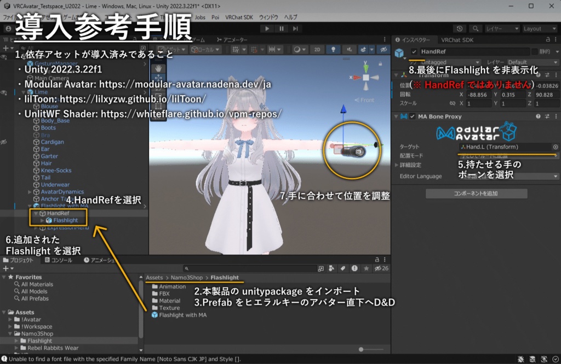Uncheck the HandRef active checkbox in the Inspector

[x=414, y=51]
